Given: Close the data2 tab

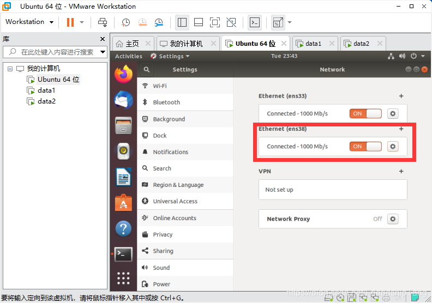Looking at the screenshot, I should (380, 44).
